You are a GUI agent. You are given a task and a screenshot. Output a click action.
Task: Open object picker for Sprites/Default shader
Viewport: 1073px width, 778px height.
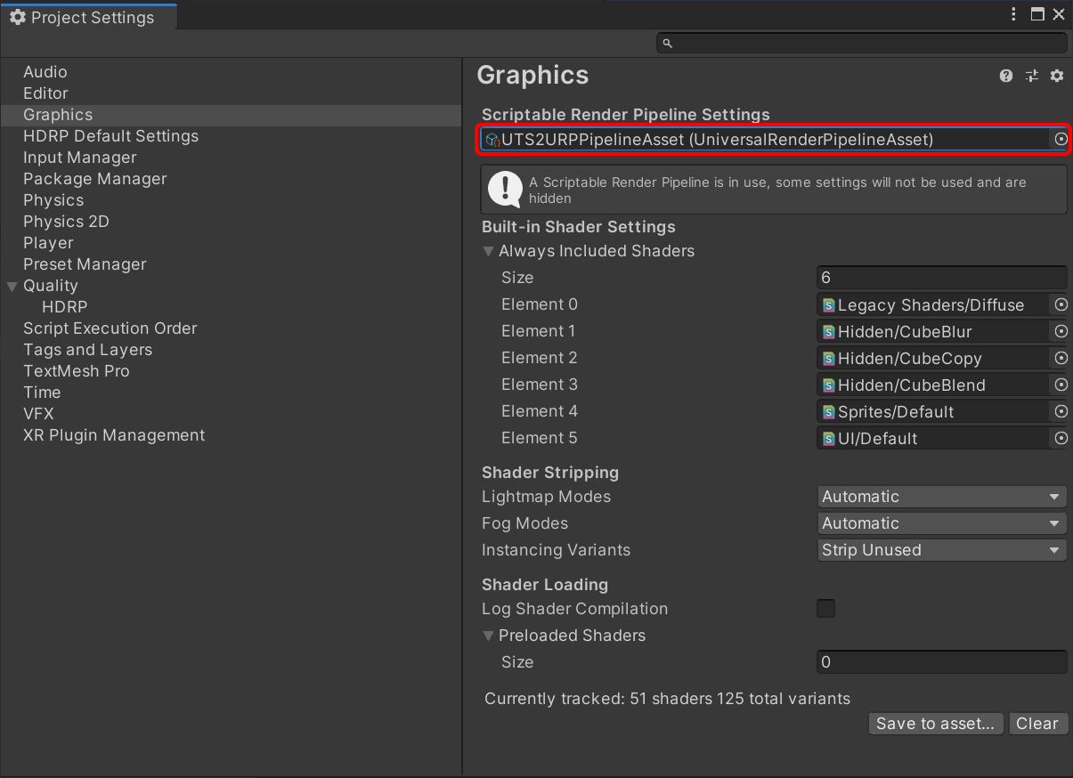coord(1061,412)
